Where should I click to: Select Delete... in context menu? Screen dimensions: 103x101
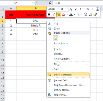point(68,54)
